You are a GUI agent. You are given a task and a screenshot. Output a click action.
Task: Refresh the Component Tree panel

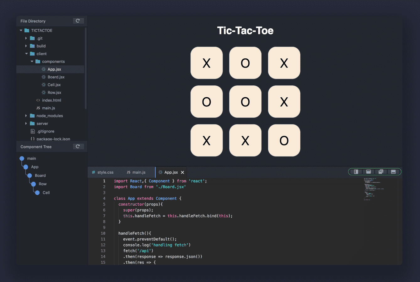(x=78, y=146)
